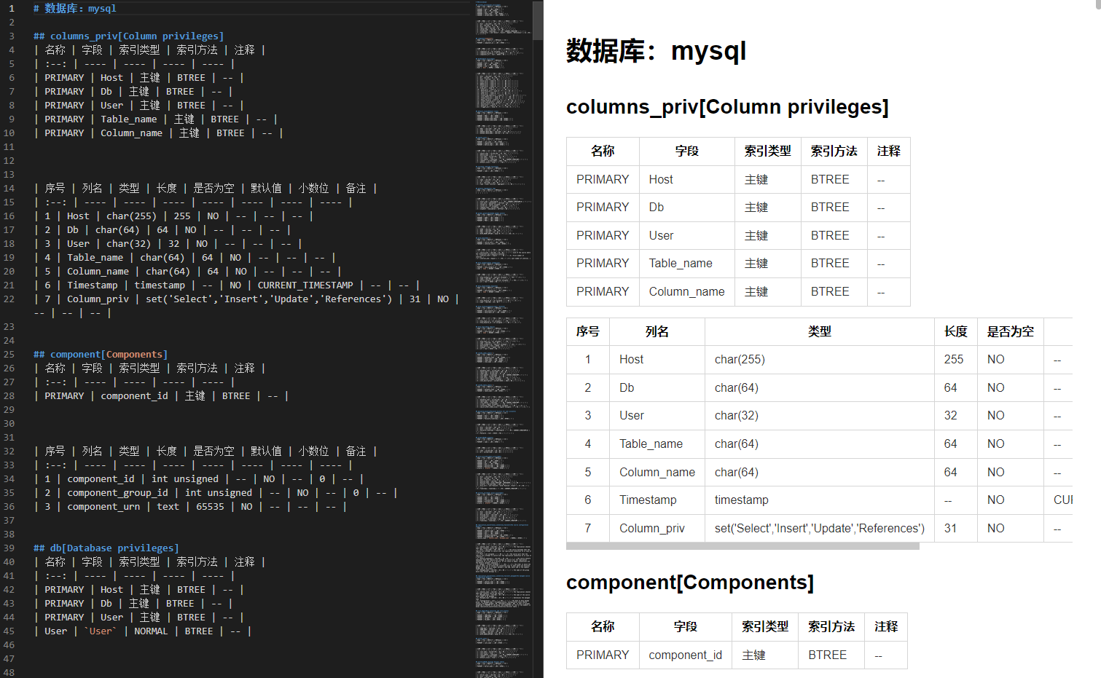The width and height of the screenshot is (1101, 678).
Task: Click the component_id cell in Components table
Action: (x=684, y=655)
